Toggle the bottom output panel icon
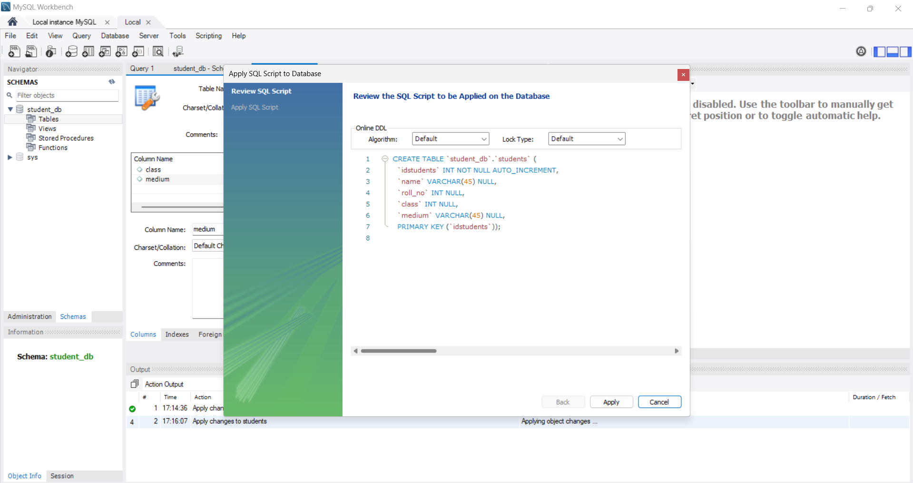 [x=893, y=52]
